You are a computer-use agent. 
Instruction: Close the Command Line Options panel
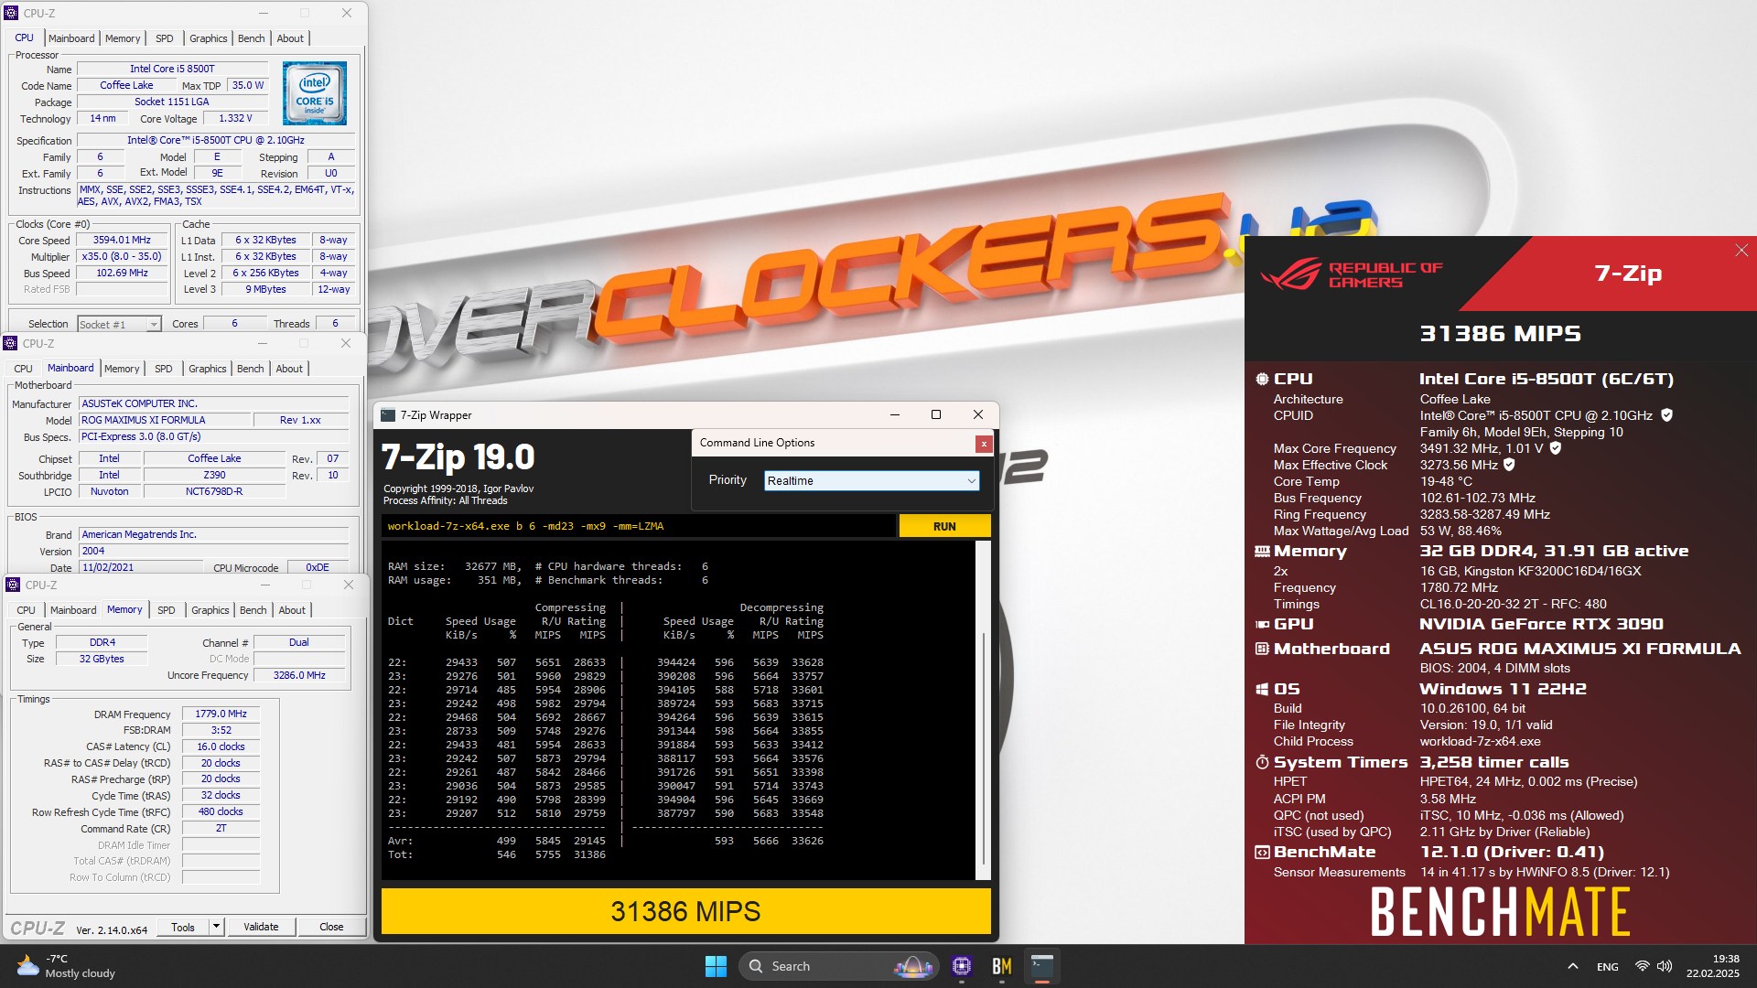(x=984, y=444)
